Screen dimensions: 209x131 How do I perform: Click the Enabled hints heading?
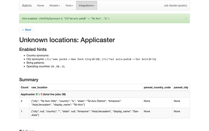pos(33,49)
